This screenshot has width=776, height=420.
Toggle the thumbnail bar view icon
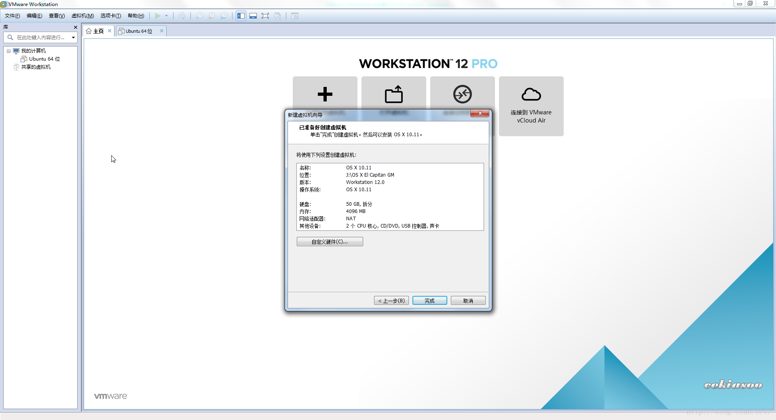[x=253, y=16]
